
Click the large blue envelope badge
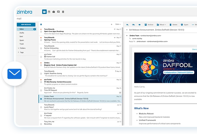tap(14, 74)
